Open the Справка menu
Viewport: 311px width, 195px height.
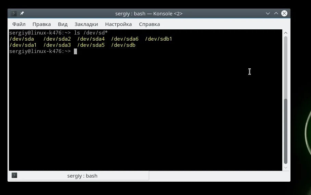pyautogui.click(x=150, y=24)
